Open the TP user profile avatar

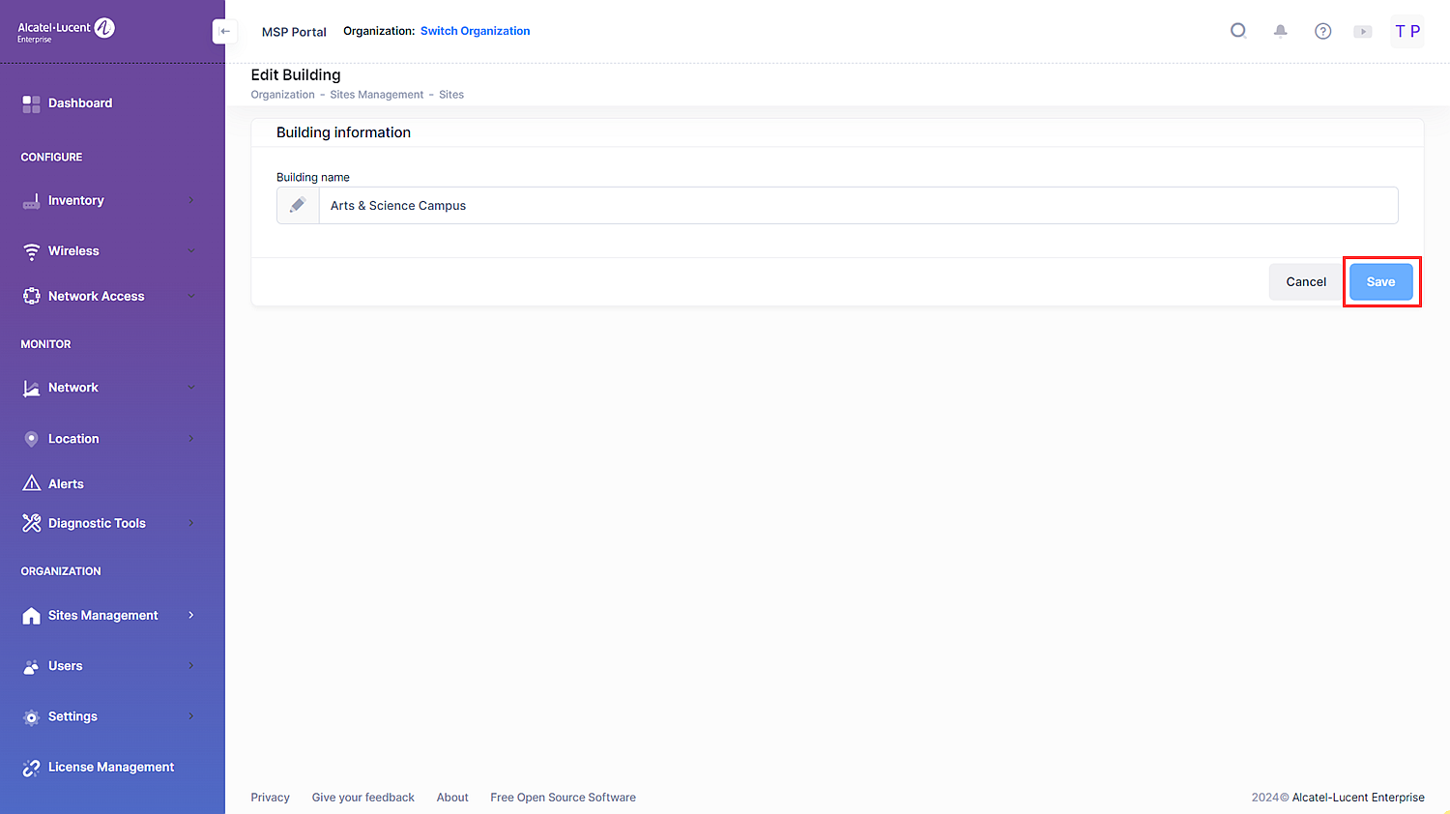(x=1407, y=31)
